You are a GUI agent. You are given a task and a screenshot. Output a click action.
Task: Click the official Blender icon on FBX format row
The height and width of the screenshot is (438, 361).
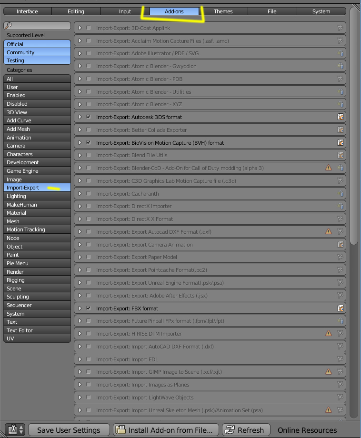[x=341, y=309]
